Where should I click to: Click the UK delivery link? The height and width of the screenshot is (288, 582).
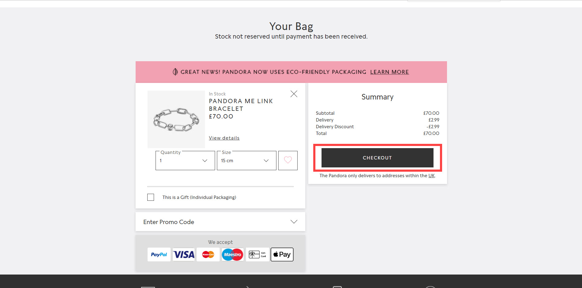[431, 176]
